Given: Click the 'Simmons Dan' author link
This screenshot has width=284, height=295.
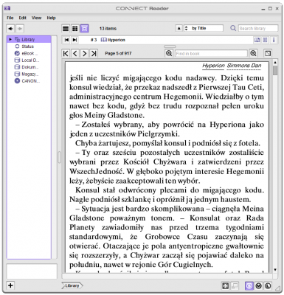Looking at the screenshot, I should 244,66.
